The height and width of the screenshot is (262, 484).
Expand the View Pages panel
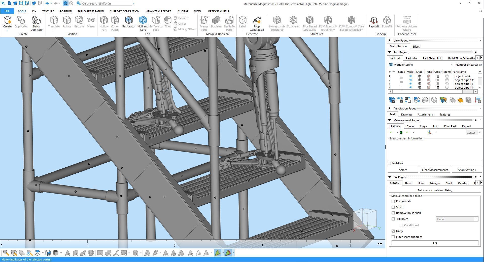(390, 40)
